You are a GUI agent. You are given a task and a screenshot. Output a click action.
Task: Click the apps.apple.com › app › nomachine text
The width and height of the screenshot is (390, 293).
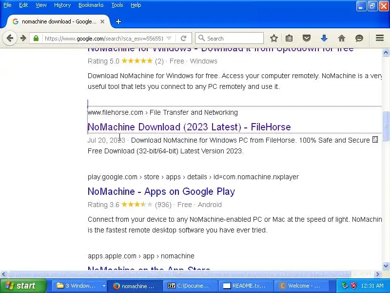coord(141,256)
